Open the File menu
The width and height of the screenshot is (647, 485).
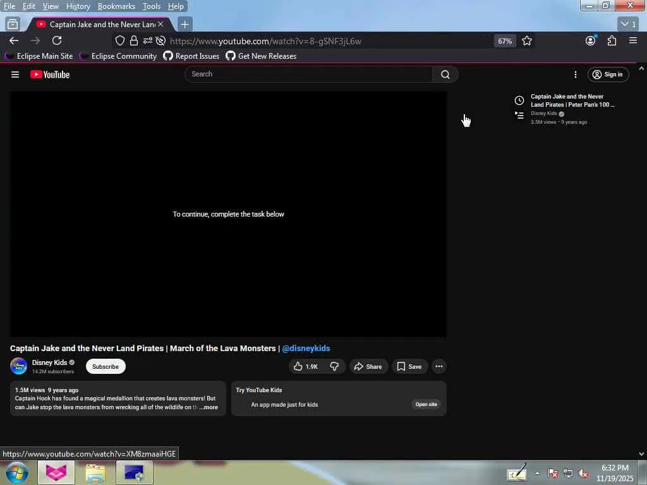(x=9, y=6)
